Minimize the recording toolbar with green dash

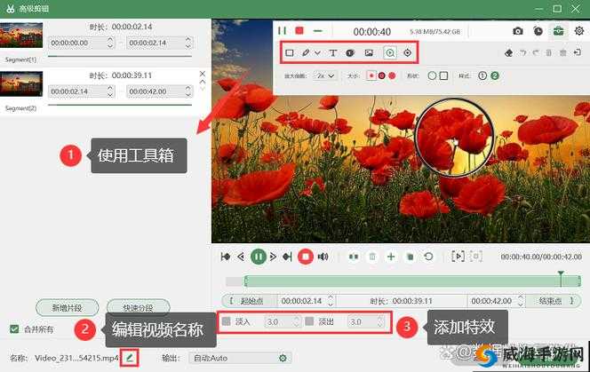[x=318, y=31]
